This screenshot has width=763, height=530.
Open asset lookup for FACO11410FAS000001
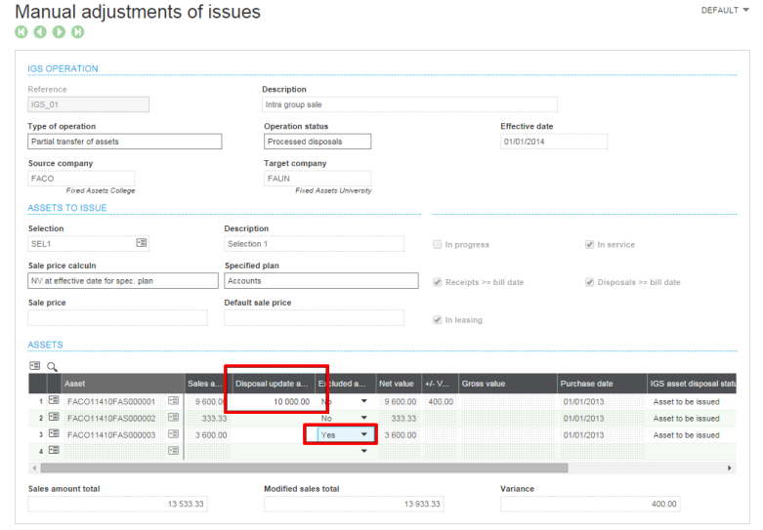coord(173,401)
